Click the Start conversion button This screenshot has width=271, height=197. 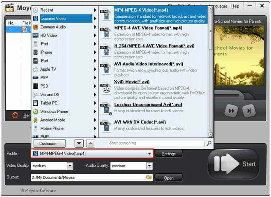[x=233, y=164]
